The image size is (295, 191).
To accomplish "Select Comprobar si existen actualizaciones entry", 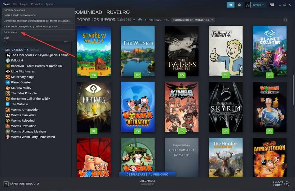I will (38, 21).
